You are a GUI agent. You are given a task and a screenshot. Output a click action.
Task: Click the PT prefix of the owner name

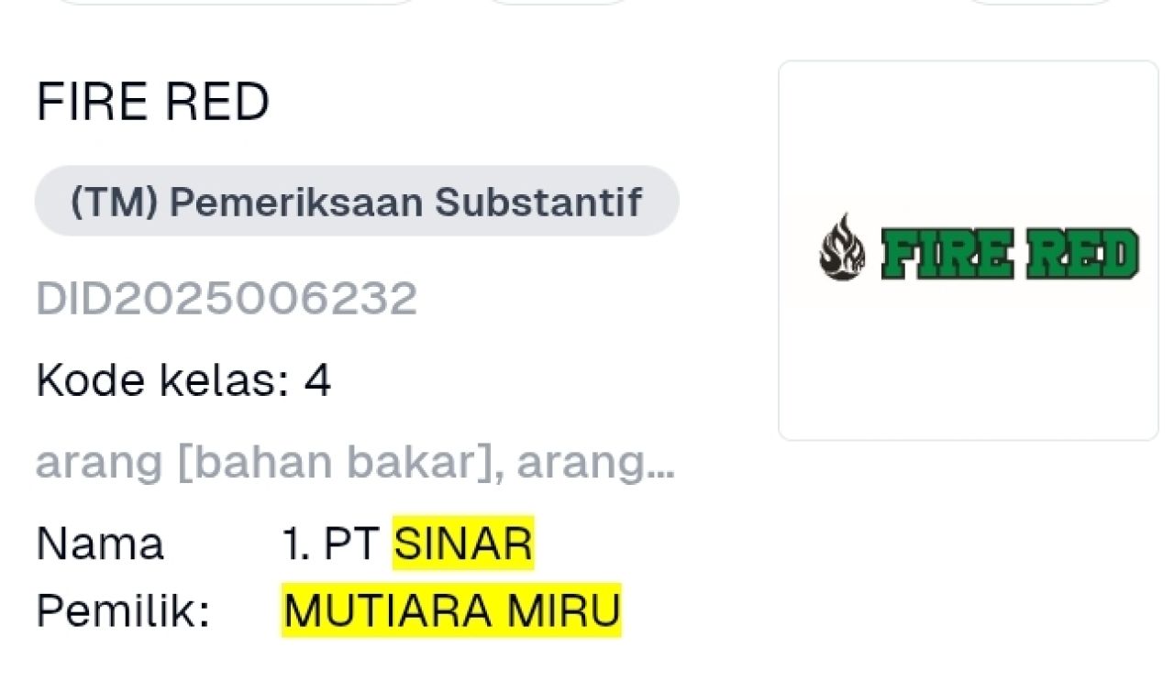350,544
